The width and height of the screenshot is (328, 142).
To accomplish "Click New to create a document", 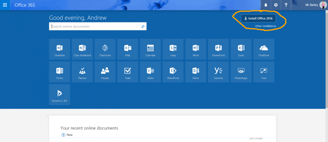I will (x=67, y=135).
